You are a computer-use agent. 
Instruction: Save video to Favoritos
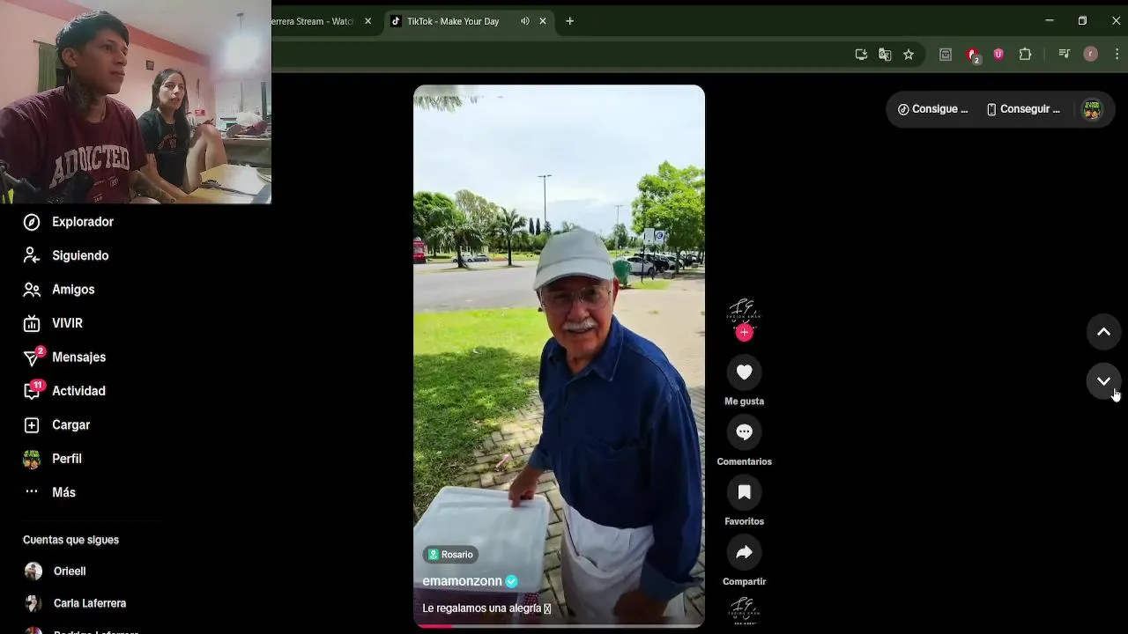click(x=744, y=492)
